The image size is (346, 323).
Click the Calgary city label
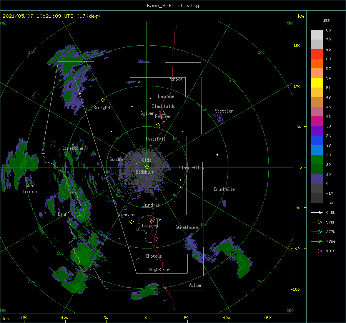150,226
